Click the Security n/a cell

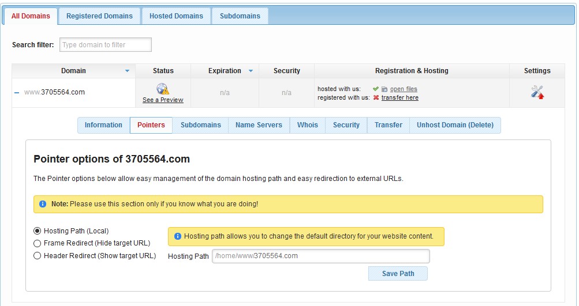(x=286, y=93)
